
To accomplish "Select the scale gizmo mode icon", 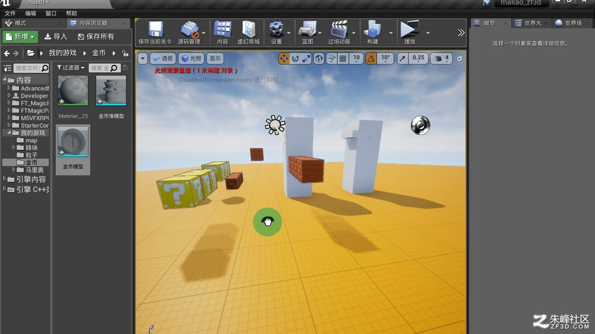I will click(306, 58).
